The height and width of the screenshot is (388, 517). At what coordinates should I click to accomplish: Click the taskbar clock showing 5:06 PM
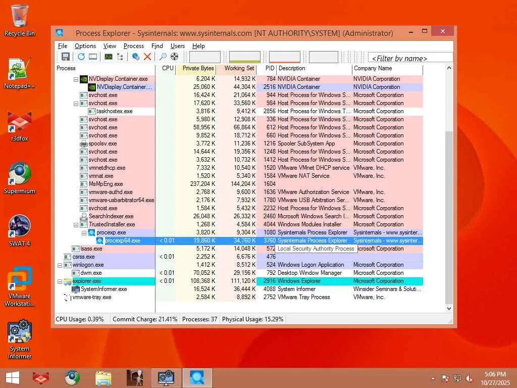495,378
